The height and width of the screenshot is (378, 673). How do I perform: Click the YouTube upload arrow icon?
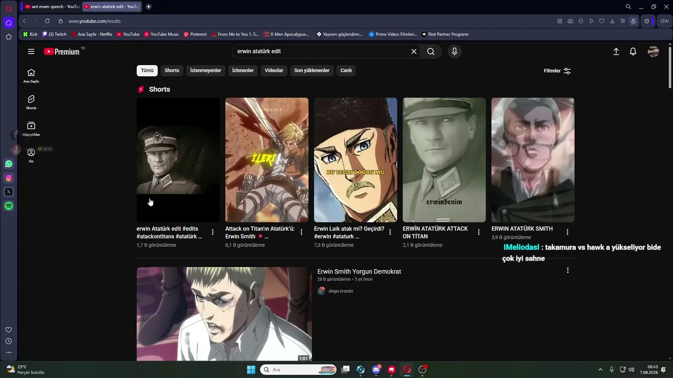(616, 51)
